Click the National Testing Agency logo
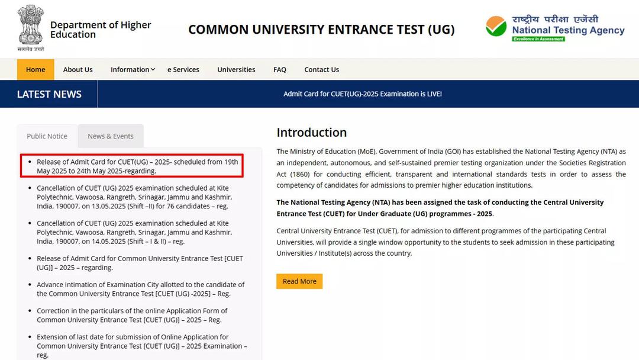Viewport: 639px width, 360px height. 554,28
